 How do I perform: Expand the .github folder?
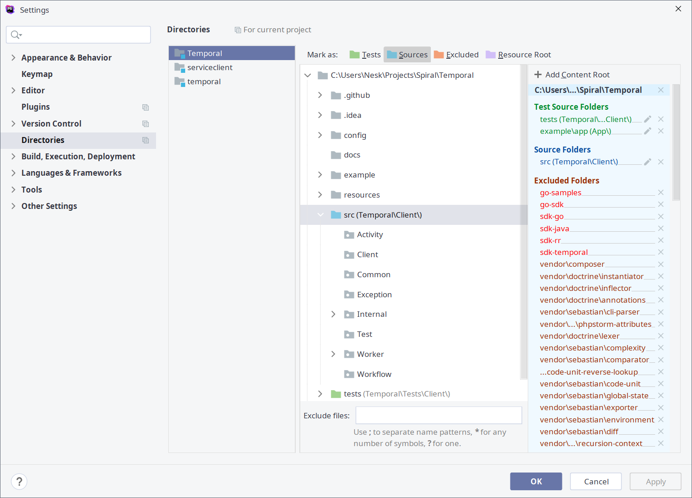coord(320,95)
